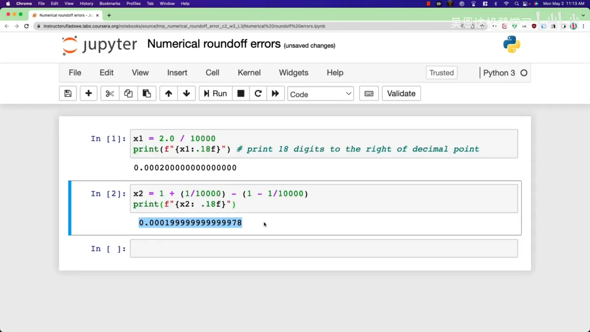Interrupt the kernel with the stop icon
This screenshot has height=332, width=590.
coord(241,93)
